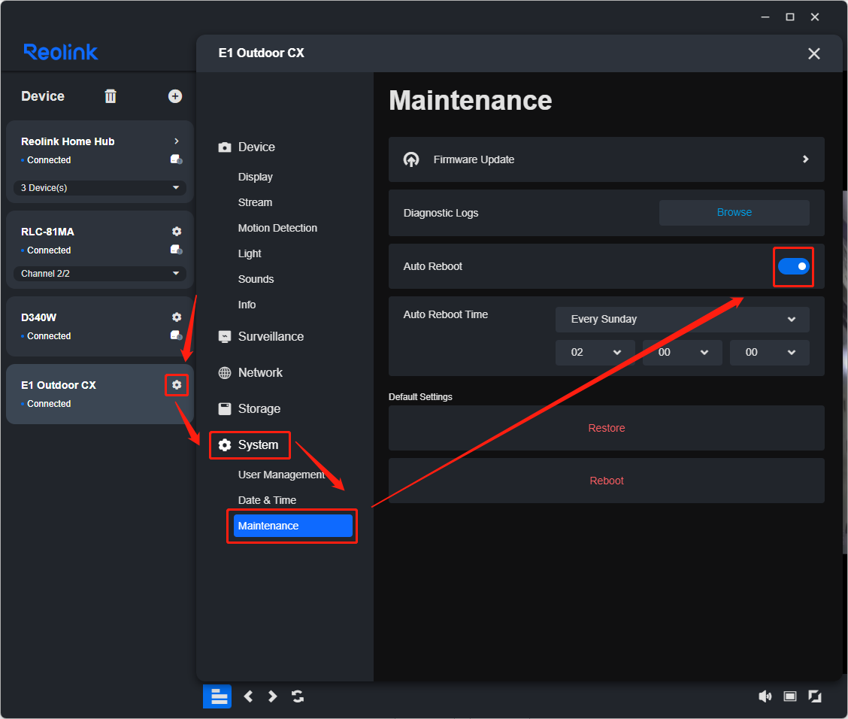Open Firmware Update row

pos(606,159)
